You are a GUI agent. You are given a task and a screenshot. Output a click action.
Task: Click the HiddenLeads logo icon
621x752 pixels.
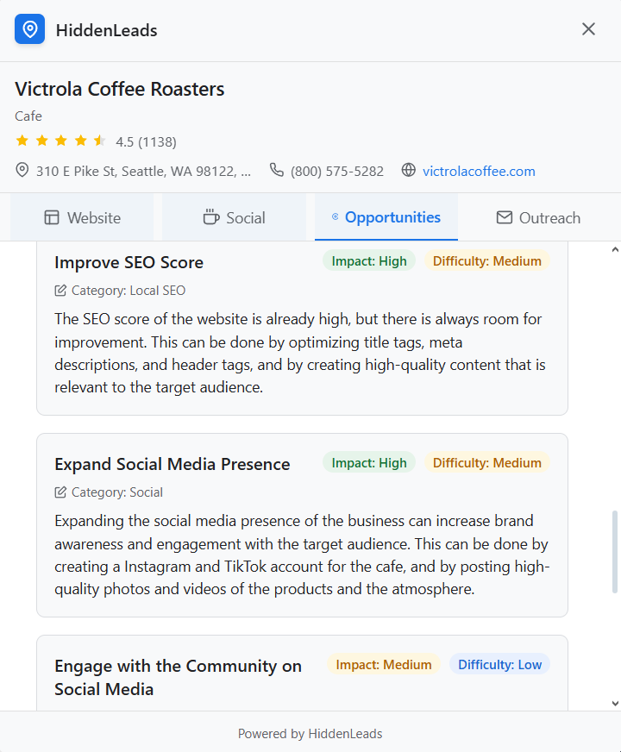(29, 29)
